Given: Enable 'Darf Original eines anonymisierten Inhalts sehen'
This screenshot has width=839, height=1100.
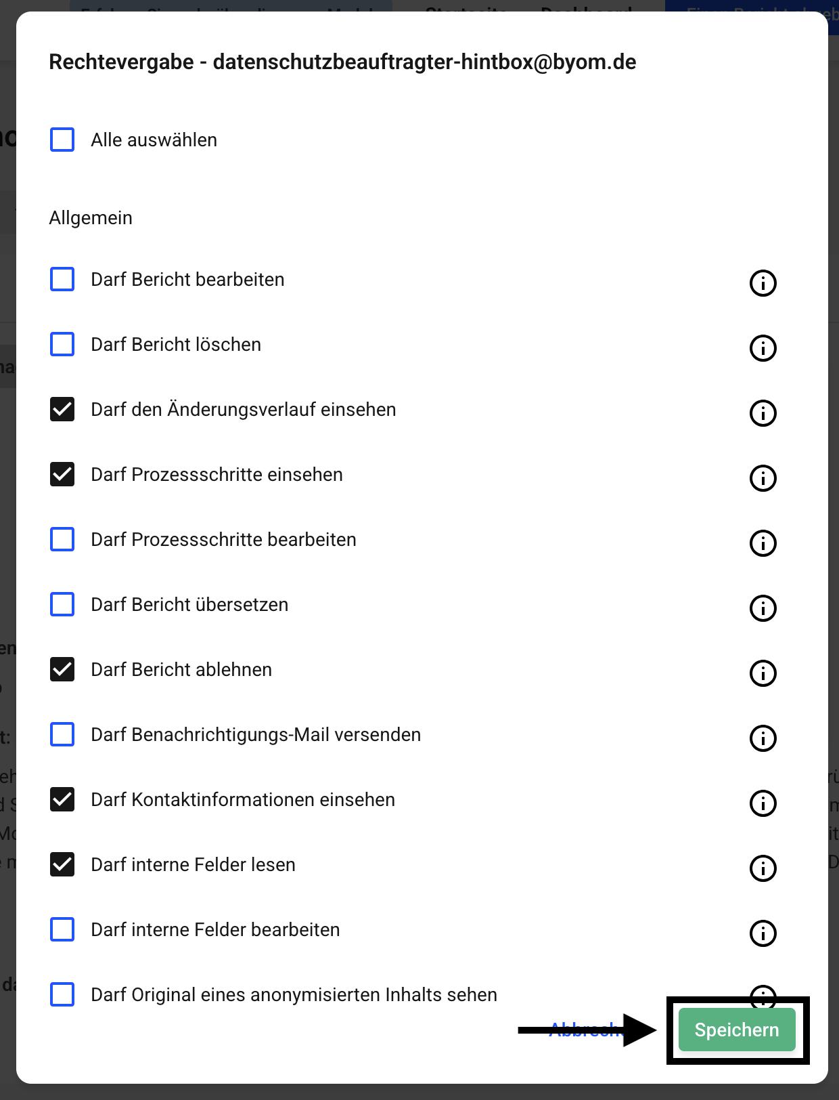Looking at the screenshot, I should pyautogui.click(x=62, y=994).
